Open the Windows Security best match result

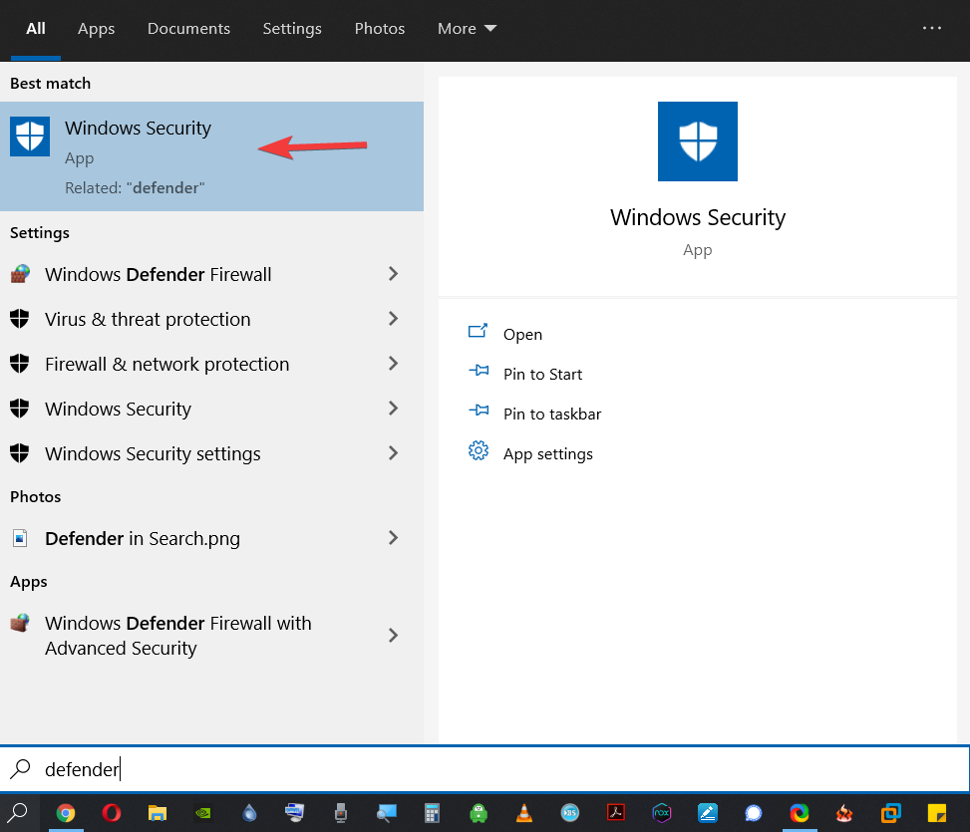(x=211, y=156)
